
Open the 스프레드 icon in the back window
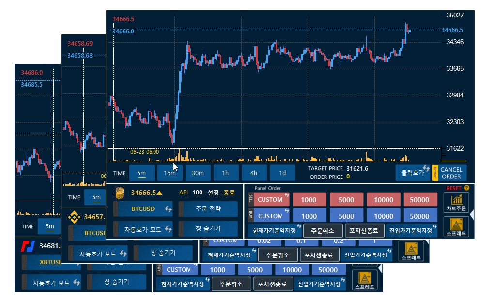click(365, 280)
